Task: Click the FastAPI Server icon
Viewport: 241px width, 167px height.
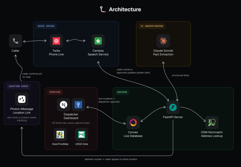Action: (x=173, y=107)
